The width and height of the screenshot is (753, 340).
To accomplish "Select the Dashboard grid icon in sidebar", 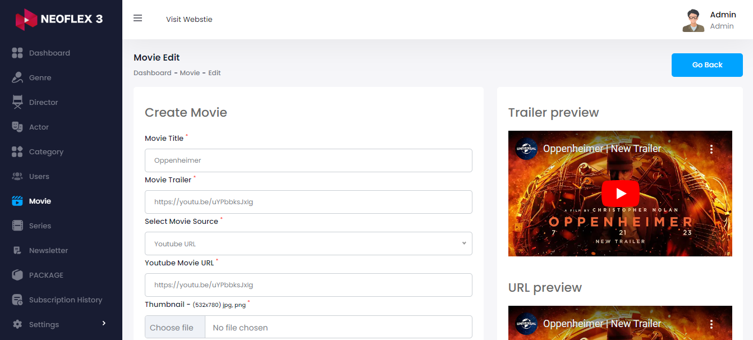I will pos(18,53).
